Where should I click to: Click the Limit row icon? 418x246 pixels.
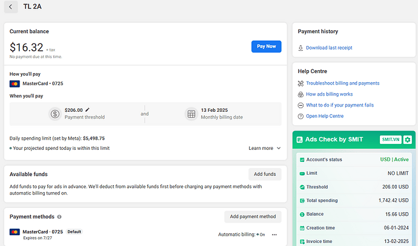pos(302,173)
